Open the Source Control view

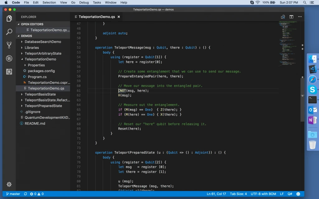pos(9,45)
